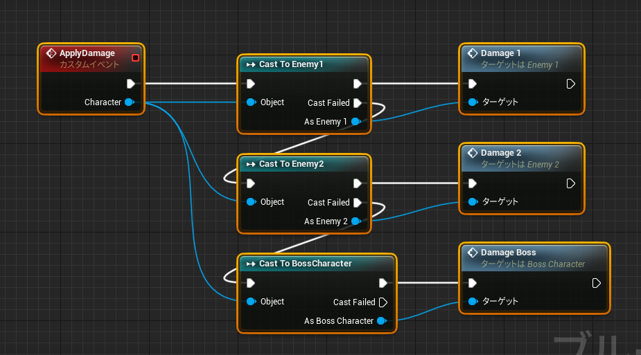The image size is (641, 355).
Task: Click Damage 1 execution input pin
Action: click(472, 84)
